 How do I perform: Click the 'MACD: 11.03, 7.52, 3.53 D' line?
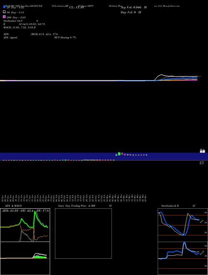(20, 27)
